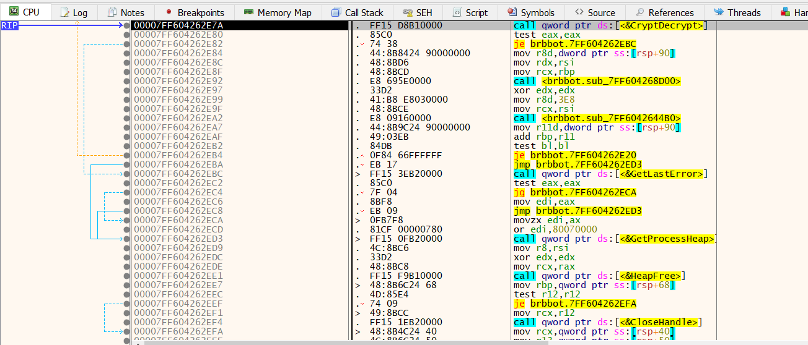Click the Script tab icon
The height and width of the screenshot is (345, 808).
457,12
